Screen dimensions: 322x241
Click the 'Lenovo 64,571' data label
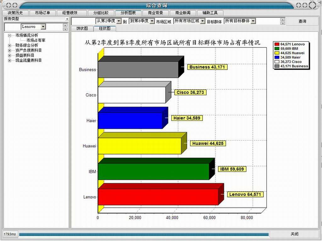pos(245,194)
